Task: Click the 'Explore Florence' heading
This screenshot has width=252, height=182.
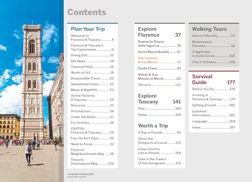Action: click(x=159, y=32)
